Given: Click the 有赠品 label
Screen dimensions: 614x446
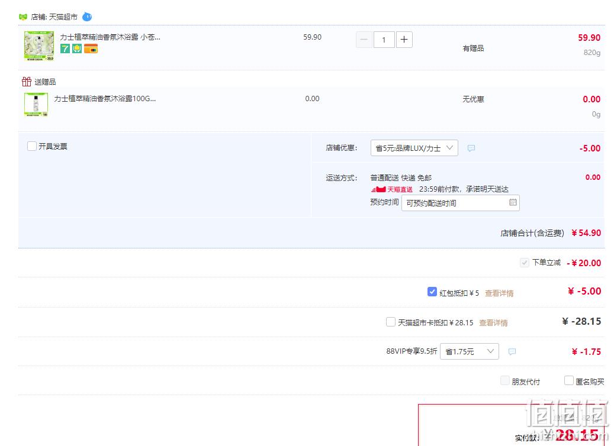Looking at the screenshot, I should 474,48.
